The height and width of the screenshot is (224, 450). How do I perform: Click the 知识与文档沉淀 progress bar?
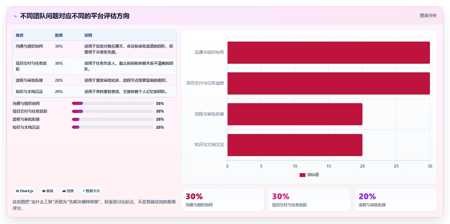click(113, 127)
